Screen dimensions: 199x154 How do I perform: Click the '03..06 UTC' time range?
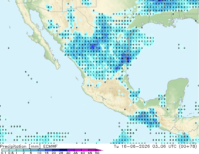coord(164,146)
